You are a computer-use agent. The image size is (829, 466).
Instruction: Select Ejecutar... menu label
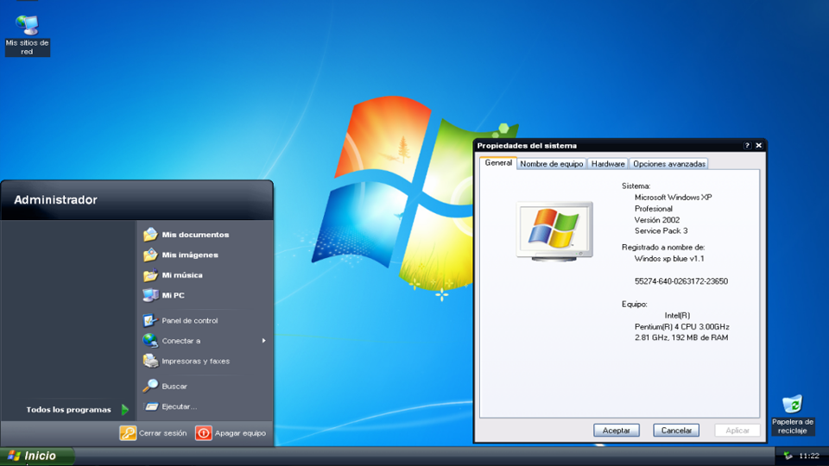click(x=180, y=406)
